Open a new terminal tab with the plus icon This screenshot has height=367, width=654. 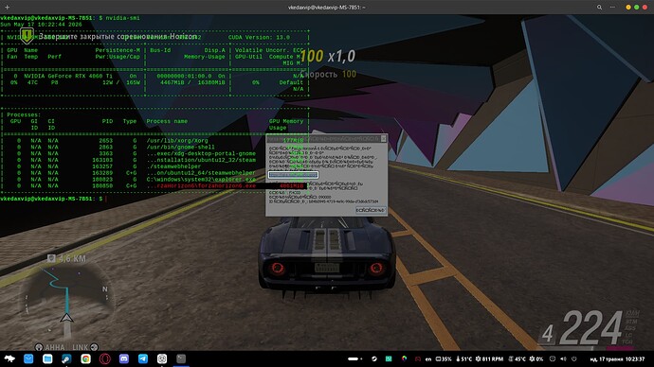[x=7, y=7]
